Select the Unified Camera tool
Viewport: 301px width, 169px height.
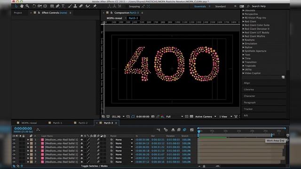click(x=40, y=6)
